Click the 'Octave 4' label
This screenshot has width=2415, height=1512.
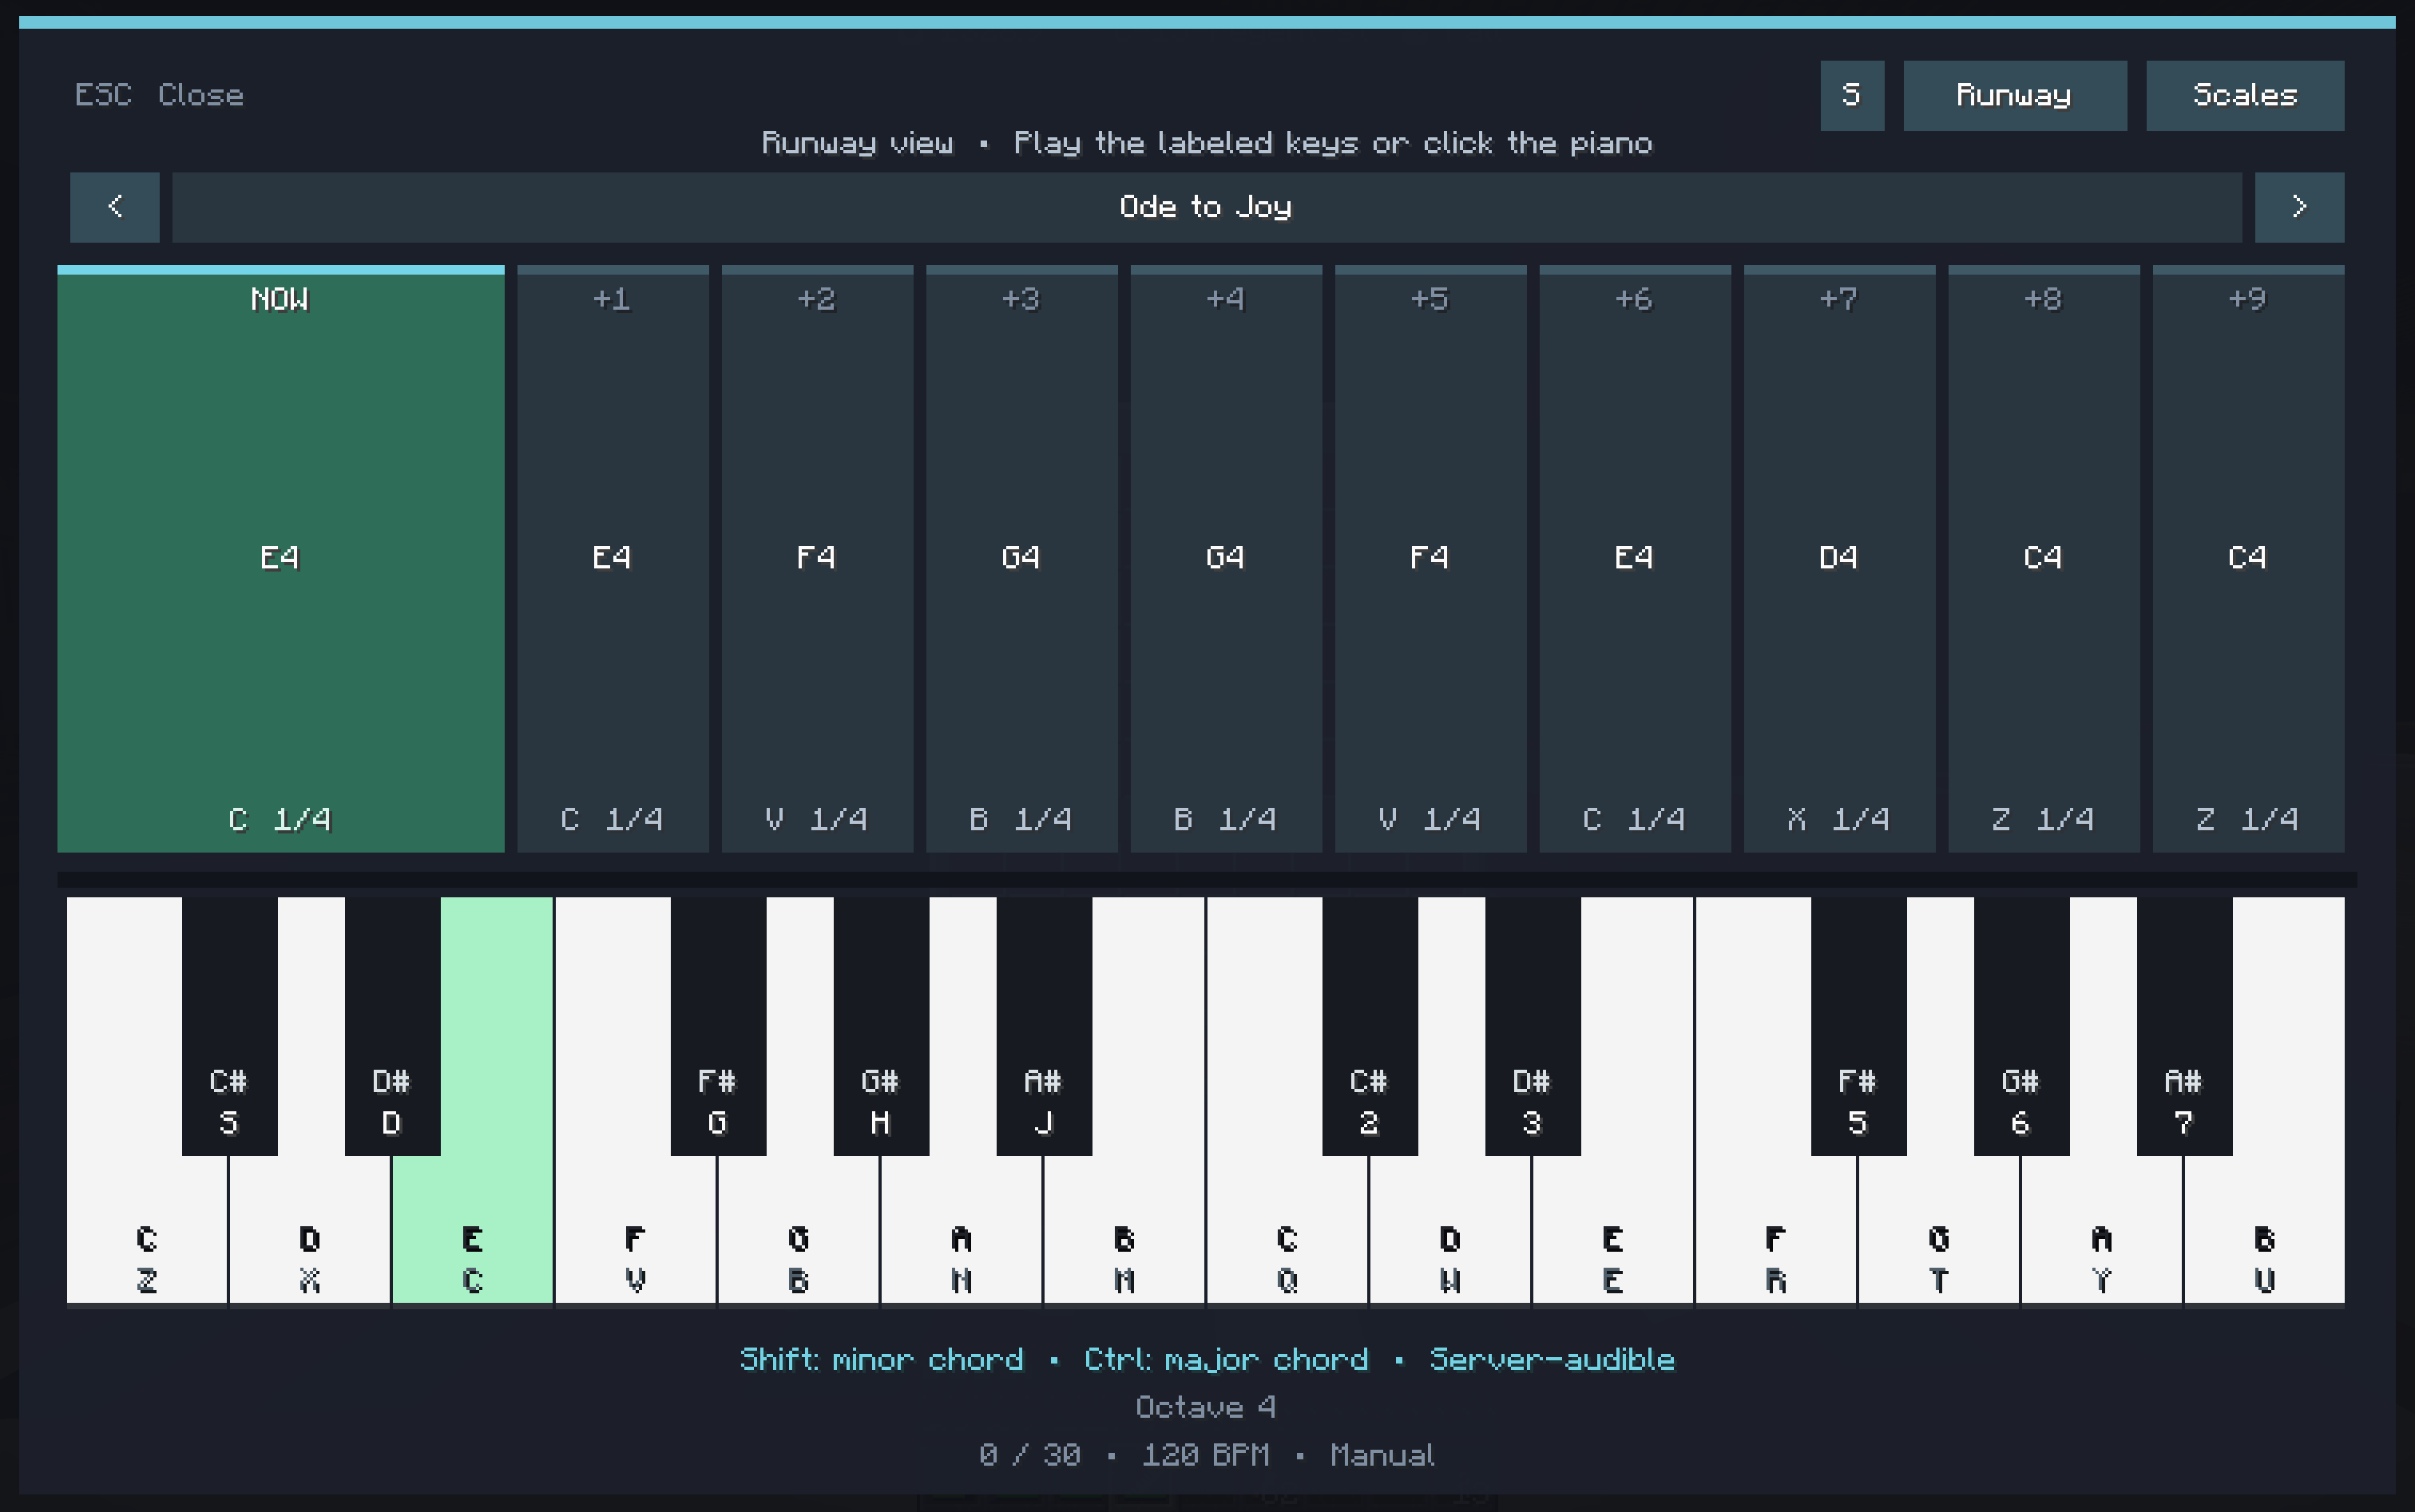(x=1207, y=1408)
